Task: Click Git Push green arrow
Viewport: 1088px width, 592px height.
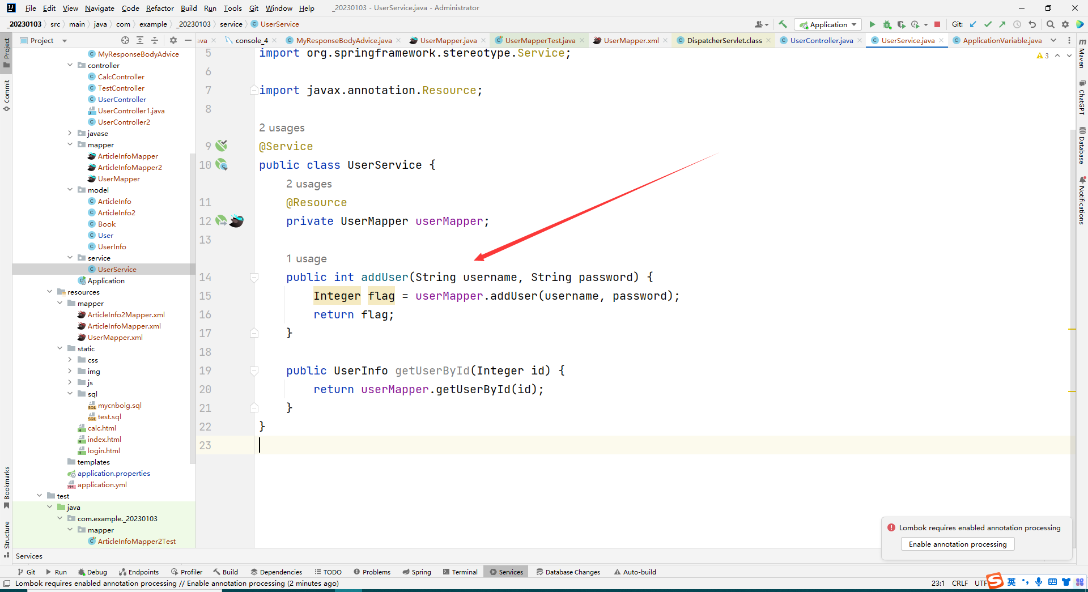Action: click(1002, 24)
